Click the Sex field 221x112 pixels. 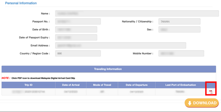tap(179, 30)
